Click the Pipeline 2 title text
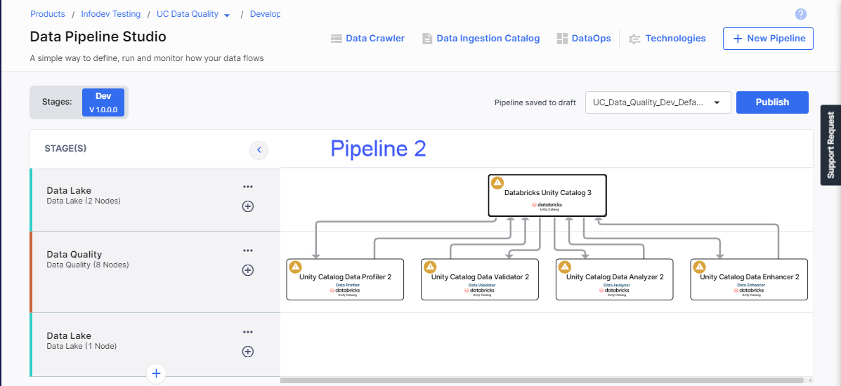 tap(378, 149)
